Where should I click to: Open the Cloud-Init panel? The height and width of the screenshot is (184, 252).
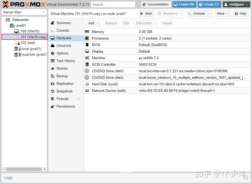coord(63,46)
